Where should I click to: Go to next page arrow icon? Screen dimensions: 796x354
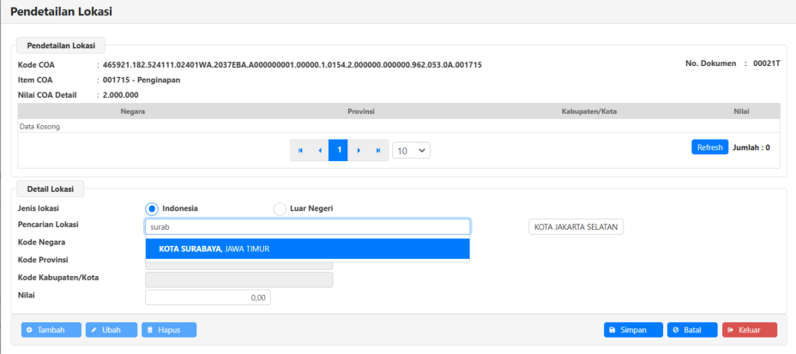tap(359, 150)
